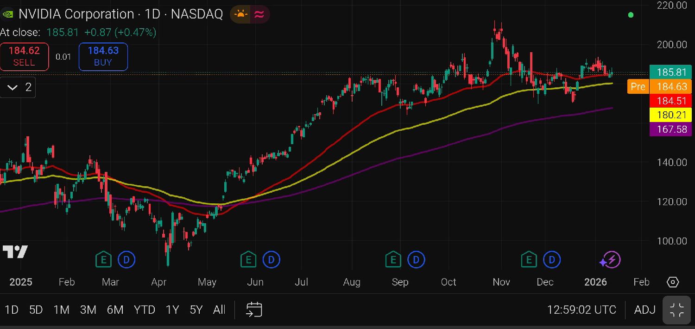695x329 pixels.
Task: Click the purple 167.58 moving average label
Action: 671,129
